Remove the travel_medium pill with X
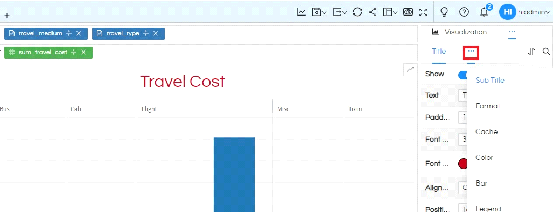This screenshot has width=553, height=212. pos(79,33)
